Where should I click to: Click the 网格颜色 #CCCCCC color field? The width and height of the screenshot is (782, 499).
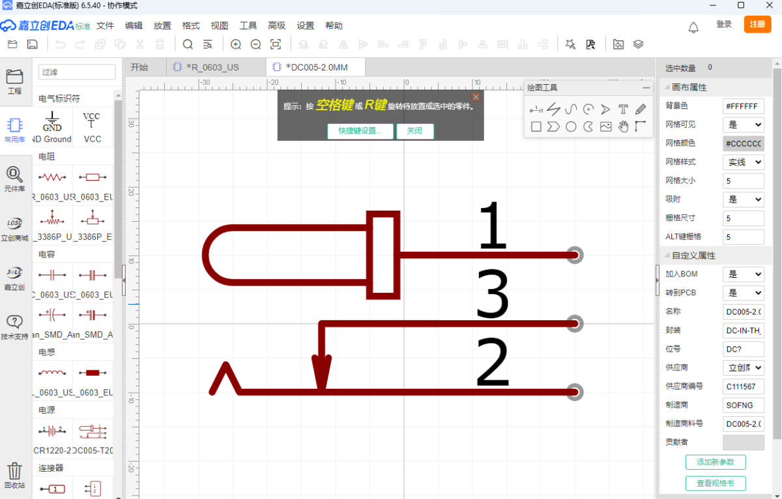point(743,144)
